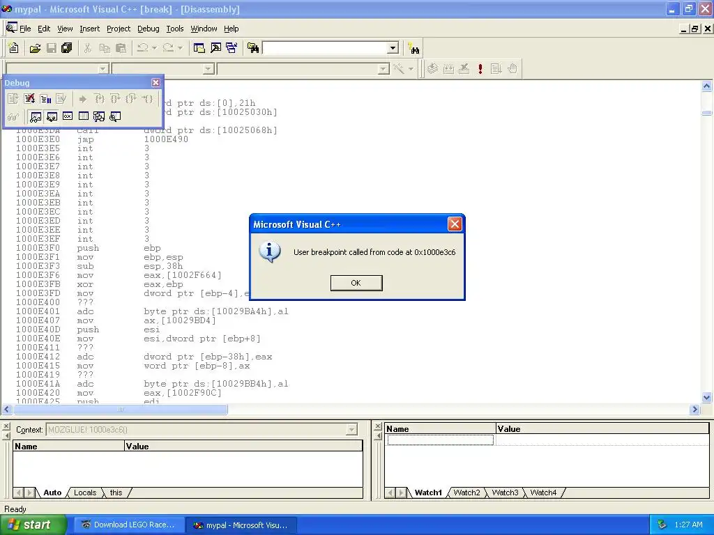The width and height of the screenshot is (714, 535).
Task: Switch to the Watch4 tab
Action: 543,493
